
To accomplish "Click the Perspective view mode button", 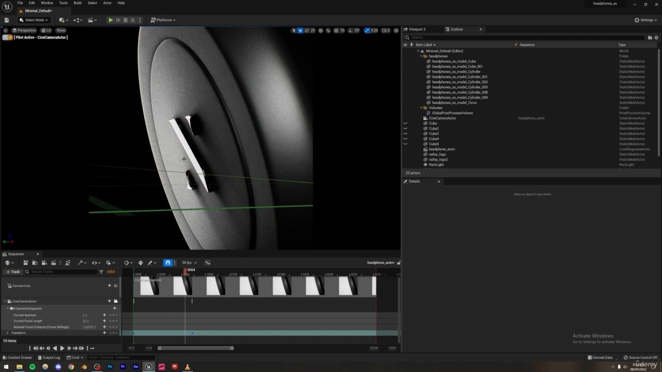I will tap(24, 30).
